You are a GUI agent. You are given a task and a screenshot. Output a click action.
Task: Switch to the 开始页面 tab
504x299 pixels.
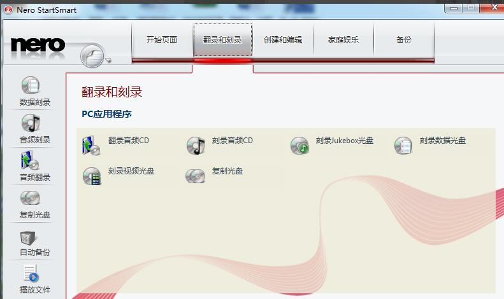pos(162,40)
